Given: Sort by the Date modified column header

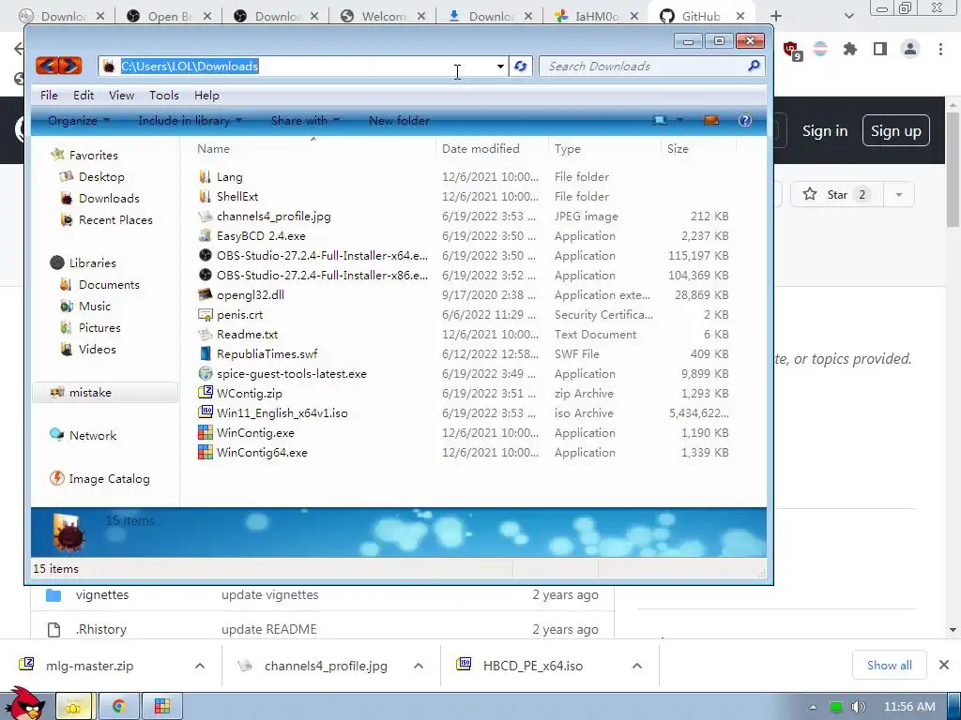Looking at the screenshot, I should (480, 149).
